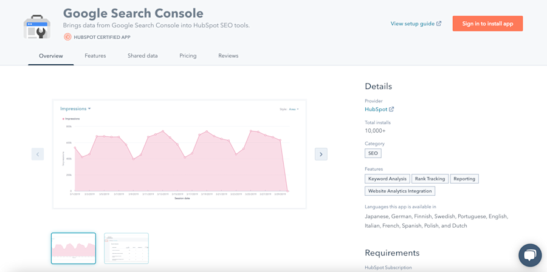Click the Impressions legend entry in chart
The height and width of the screenshot is (272, 547).
71,119
